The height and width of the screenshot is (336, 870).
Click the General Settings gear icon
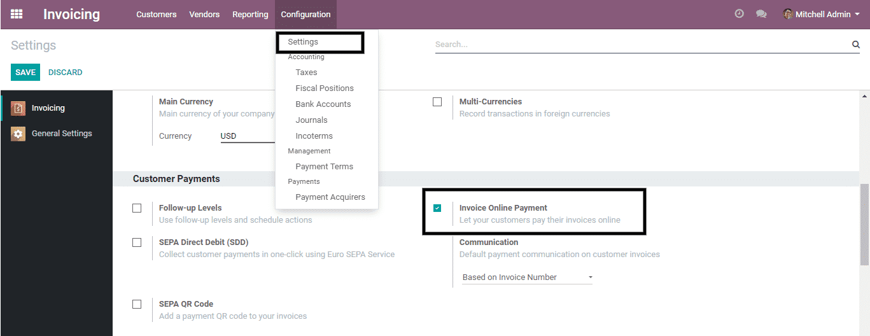(18, 134)
